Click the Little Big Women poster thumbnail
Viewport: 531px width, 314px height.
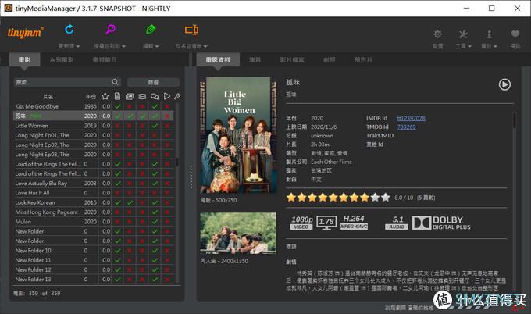point(238,135)
